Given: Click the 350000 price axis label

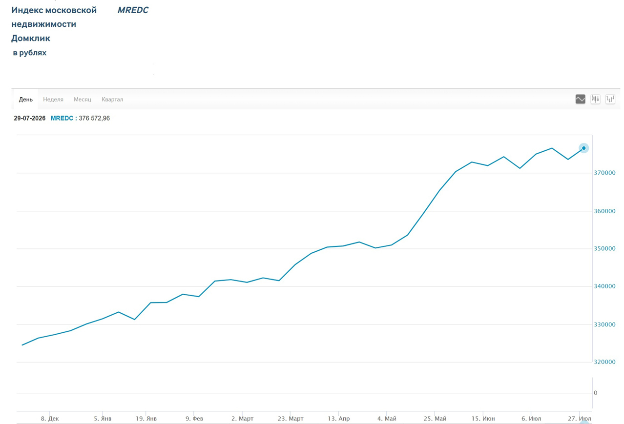Looking at the screenshot, I should click(605, 249).
